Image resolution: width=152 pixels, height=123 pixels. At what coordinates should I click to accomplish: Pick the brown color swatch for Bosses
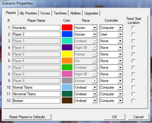[x=67, y=100]
